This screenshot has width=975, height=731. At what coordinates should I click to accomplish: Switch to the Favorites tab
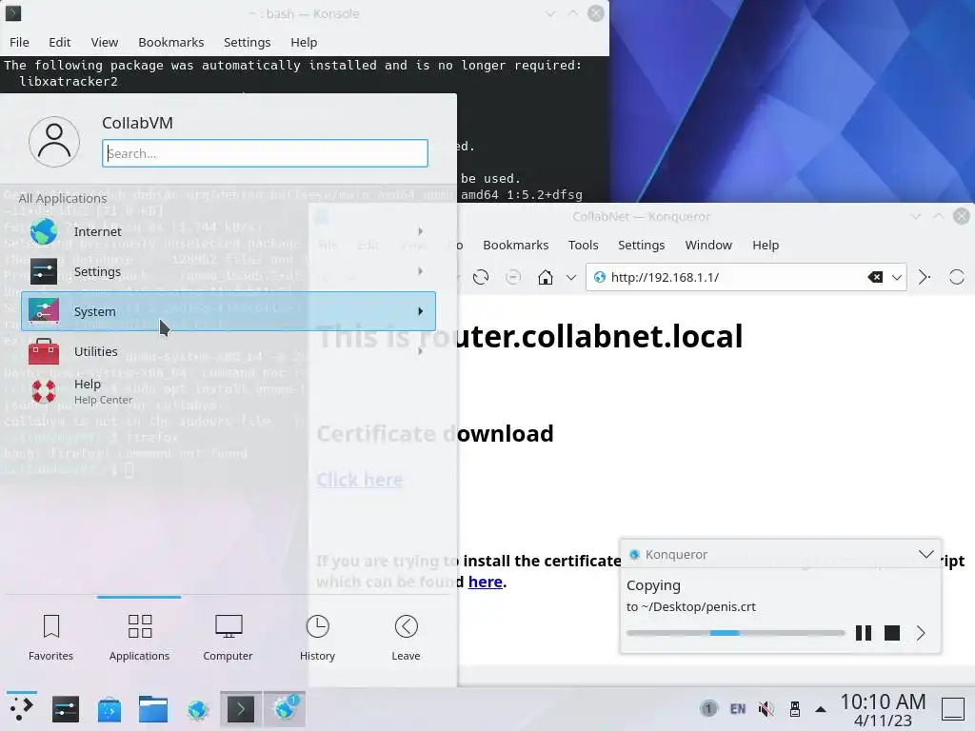click(x=51, y=637)
